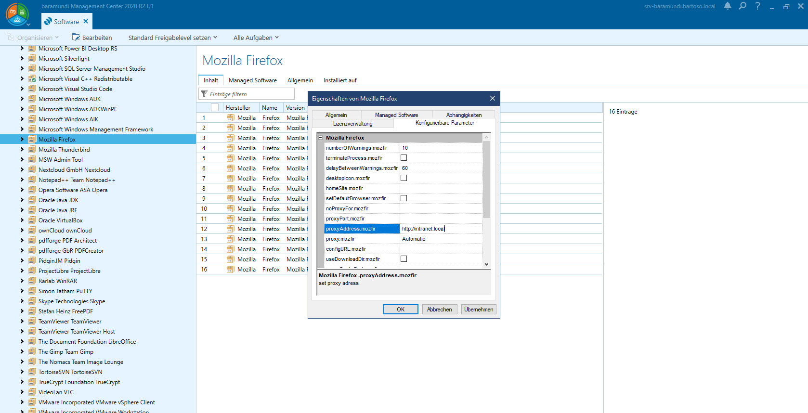808x413 pixels.
Task: Close the Software tab
Action: [x=86, y=21]
